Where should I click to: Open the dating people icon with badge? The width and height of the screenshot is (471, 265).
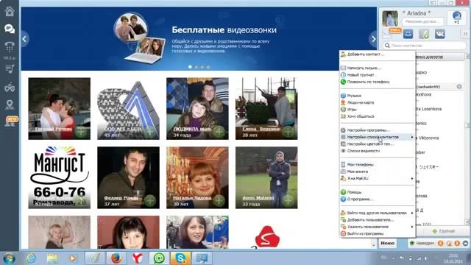(10, 121)
